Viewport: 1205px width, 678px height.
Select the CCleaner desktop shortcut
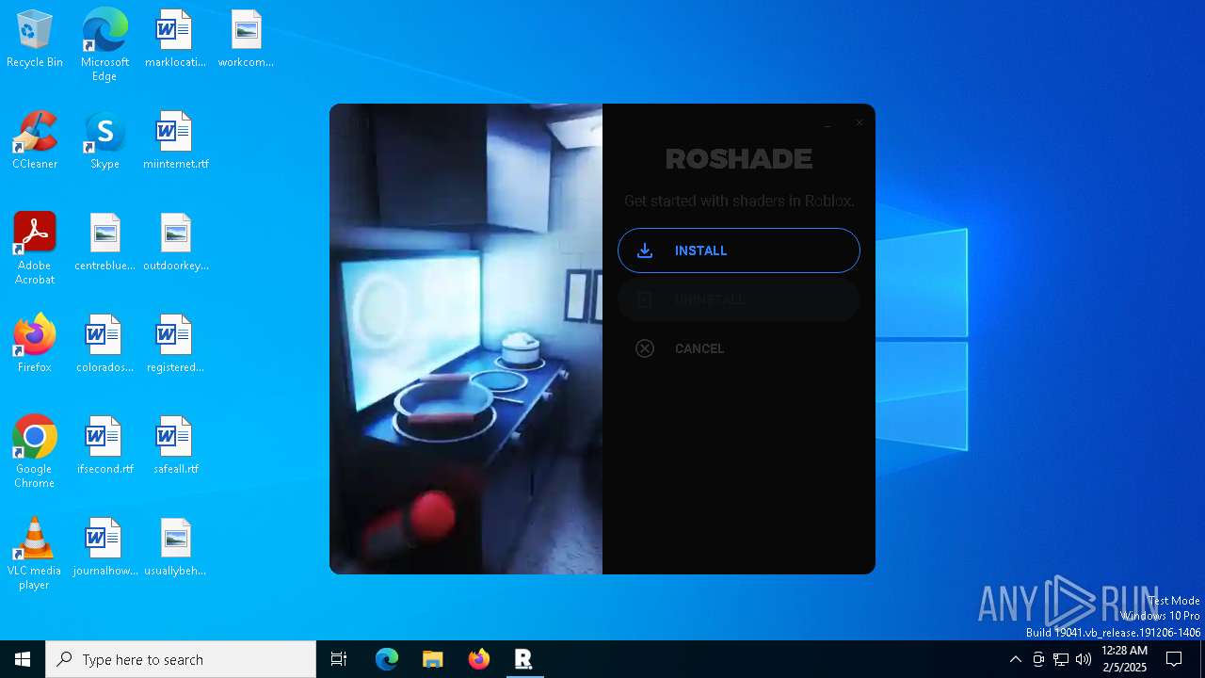pyautogui.click(x=35, y=141)
